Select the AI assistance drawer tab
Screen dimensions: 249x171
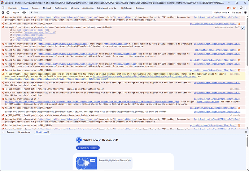[x=25, y=132]
